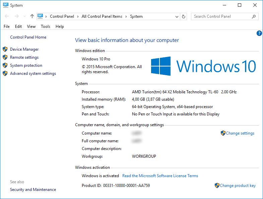Click the shield icon beside Remote settings
This screenshot has height=199, width=263.
5,57
